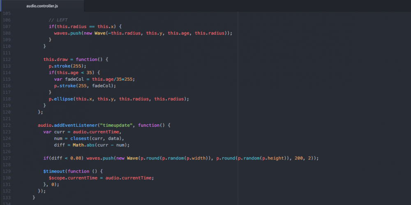
Task: Click Math.abs on line 125
Action: 82,145
